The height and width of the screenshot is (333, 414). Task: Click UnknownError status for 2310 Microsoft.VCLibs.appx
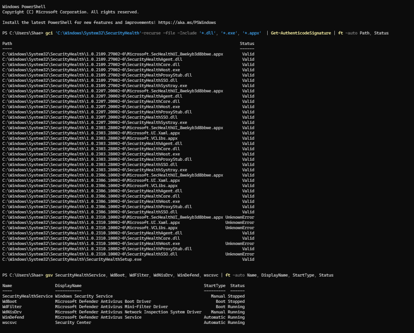(240, 228)
